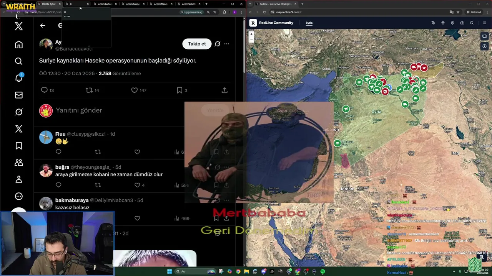Open RedLine location pin tool
Screen dimensions: 492x276
click(443, 23)
